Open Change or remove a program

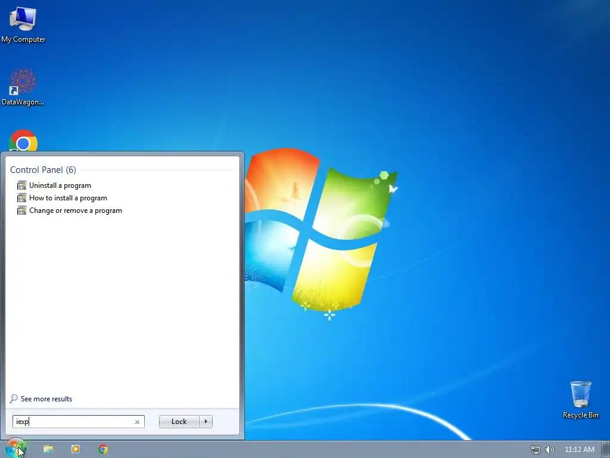coord(76,211)
